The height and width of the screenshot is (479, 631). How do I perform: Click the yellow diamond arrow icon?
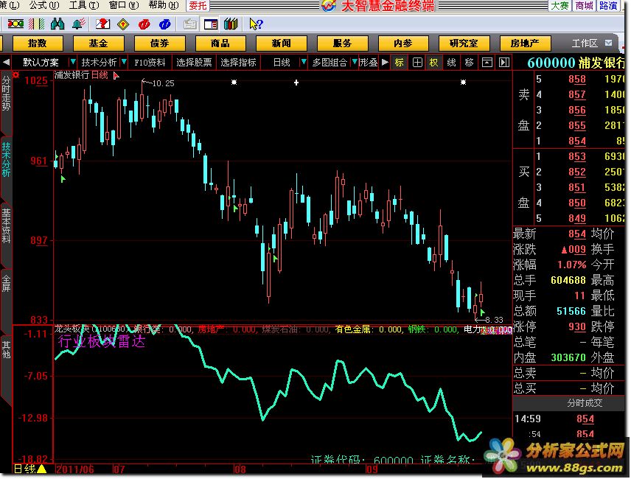pyautogui.click(x=123, y=24)
